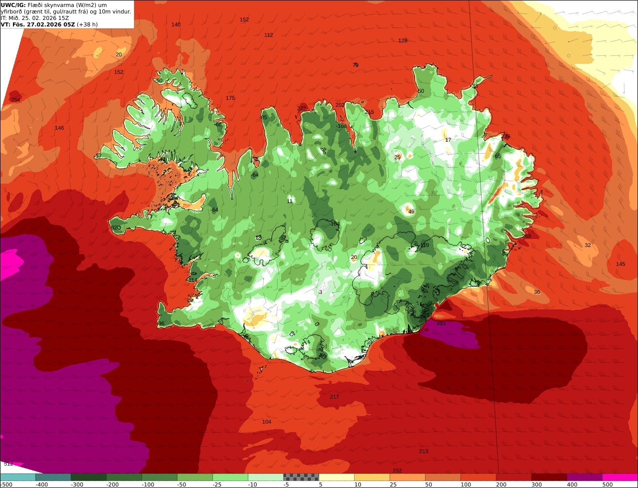Click the '254' value on the map
The height and width of the screenshot is (488, 638).
coord(15,100)
